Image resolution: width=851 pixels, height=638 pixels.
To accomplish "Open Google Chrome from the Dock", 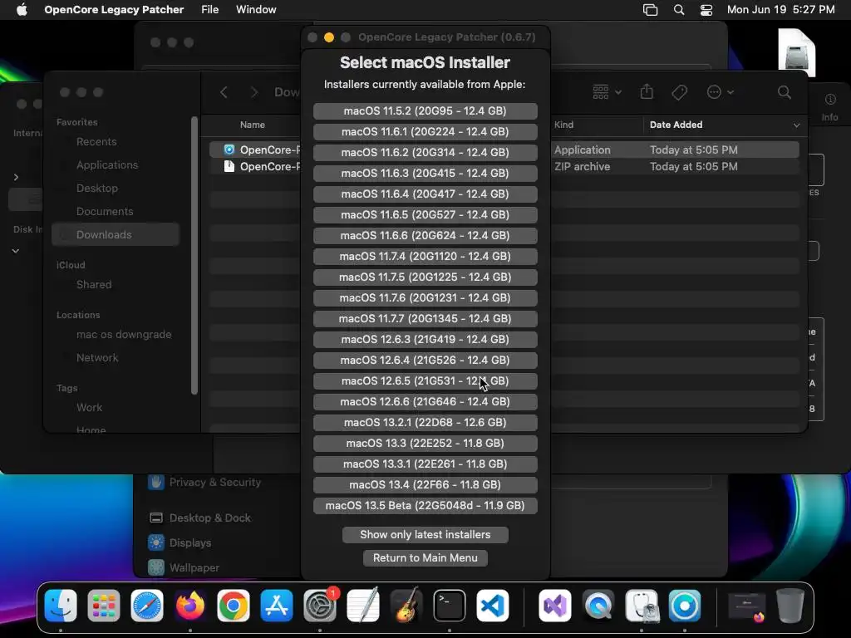I will click(x=234, y=606).
